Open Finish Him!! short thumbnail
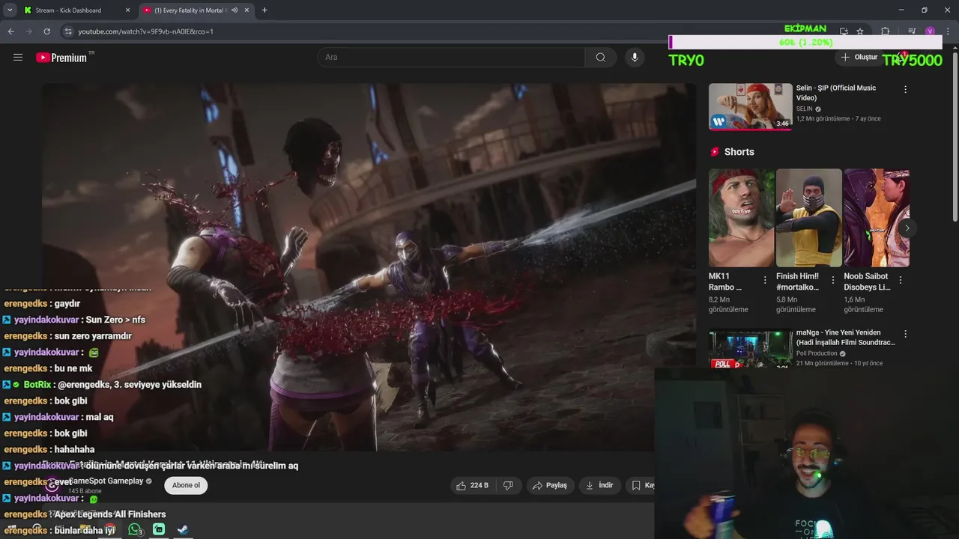959x539 pixels. coord(809,218)
